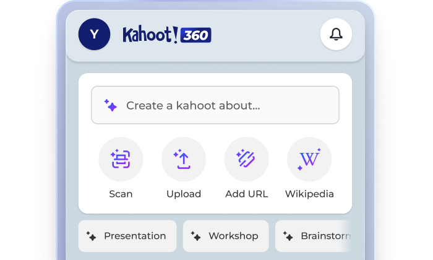
Task: Select the Workshop chip
Action: pos(226,236)
